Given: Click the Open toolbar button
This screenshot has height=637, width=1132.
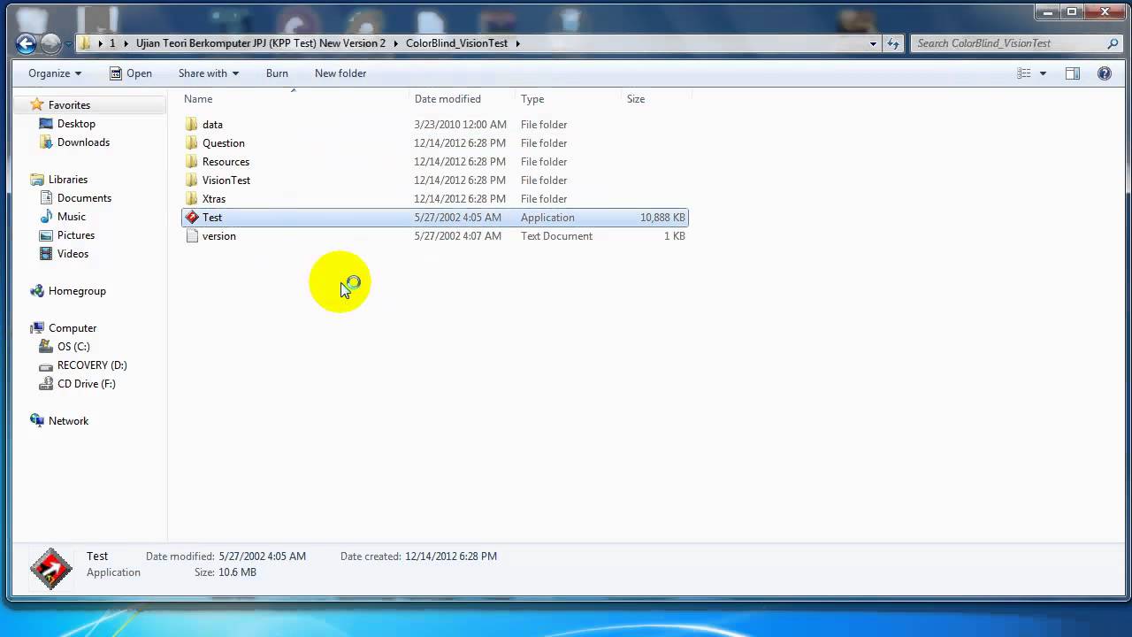Looking at the screenshot, I should [x=131, y=73].
